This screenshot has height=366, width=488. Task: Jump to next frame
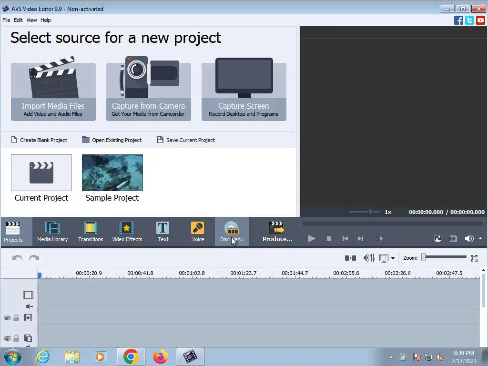(x=360, y=238)
